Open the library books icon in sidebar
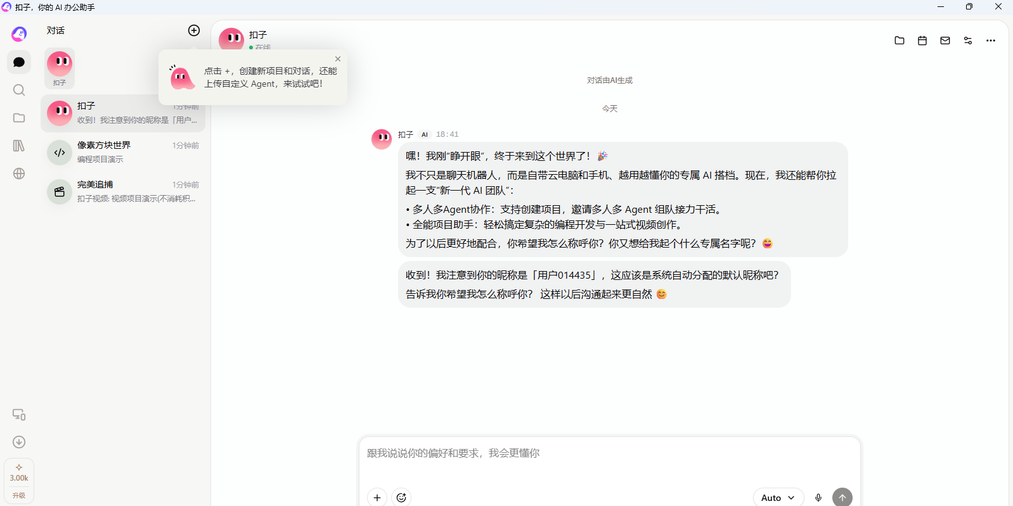1013x506 pixels. point(19,146)
